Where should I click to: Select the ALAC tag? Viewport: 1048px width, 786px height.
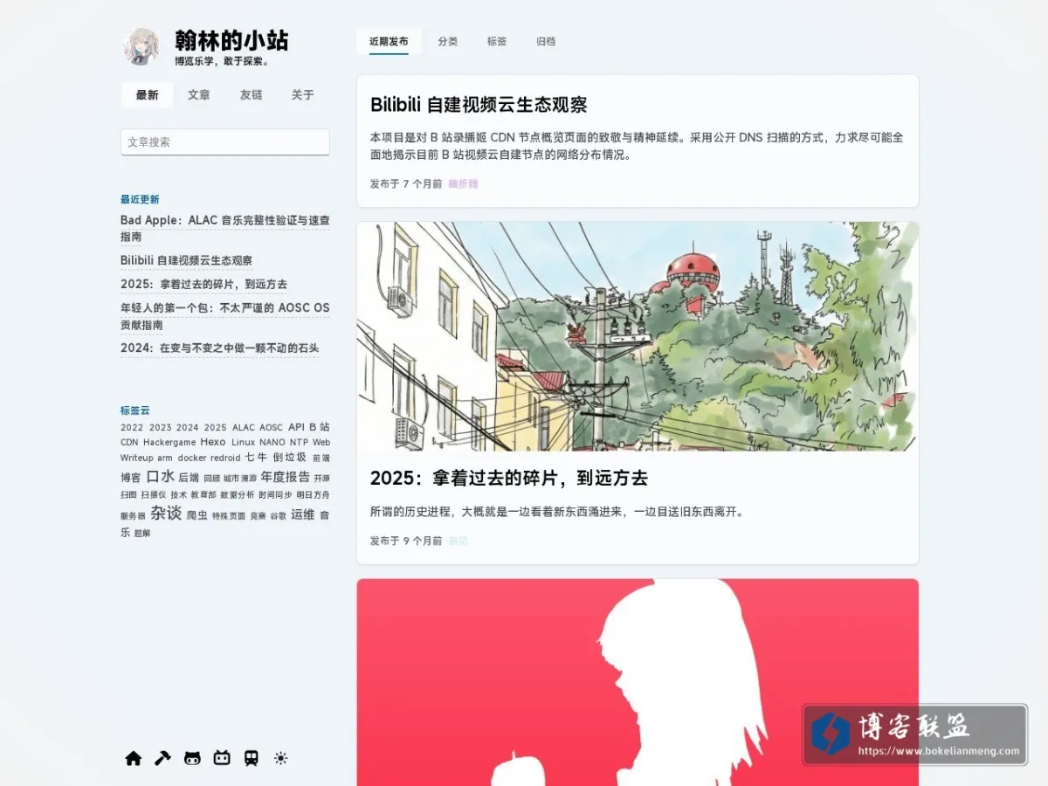point(244,428)
